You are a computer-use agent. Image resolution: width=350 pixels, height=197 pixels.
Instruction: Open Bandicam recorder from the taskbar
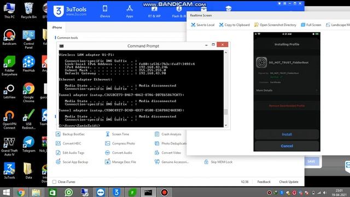pos(164,192)
